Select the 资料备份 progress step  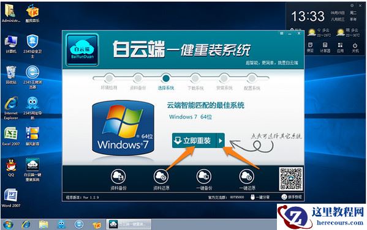138,82
